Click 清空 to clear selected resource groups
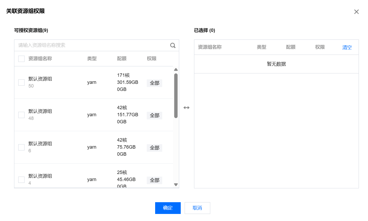 point(347,48)
